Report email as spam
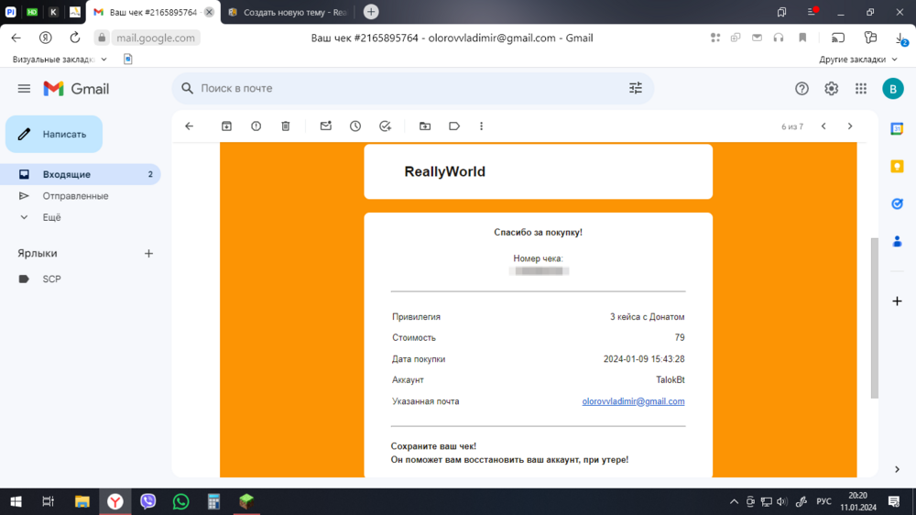Image resolution: width=916 pixels, height=515 pixels. (256, 126)
